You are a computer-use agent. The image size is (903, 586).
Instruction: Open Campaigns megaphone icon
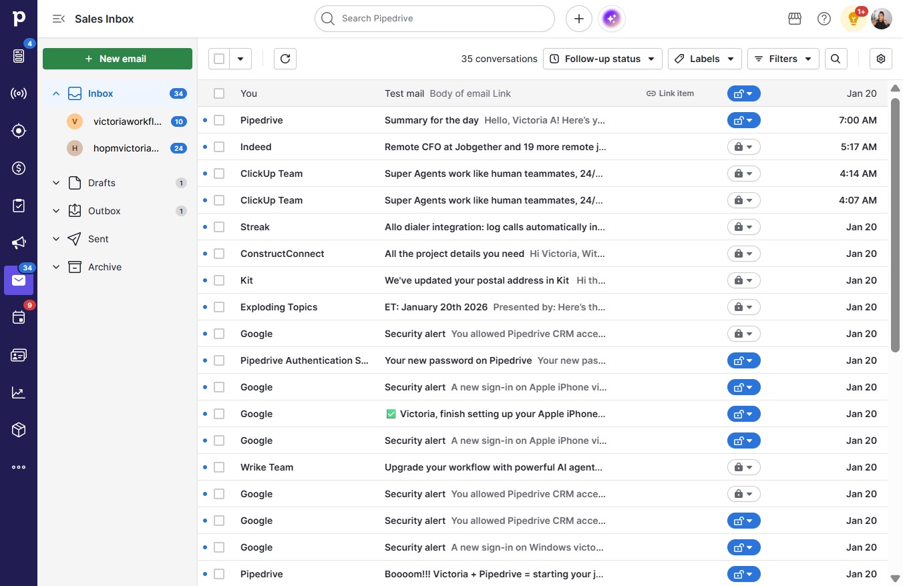click(x=19, y=243)
